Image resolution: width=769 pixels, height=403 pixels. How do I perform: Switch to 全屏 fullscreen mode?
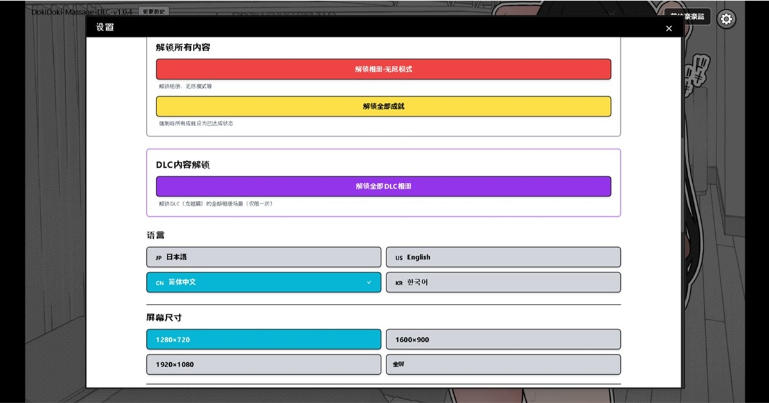[503, 364]
